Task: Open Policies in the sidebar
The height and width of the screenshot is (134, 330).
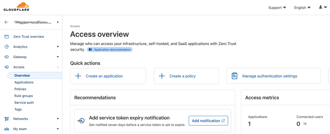Action: 20,89
